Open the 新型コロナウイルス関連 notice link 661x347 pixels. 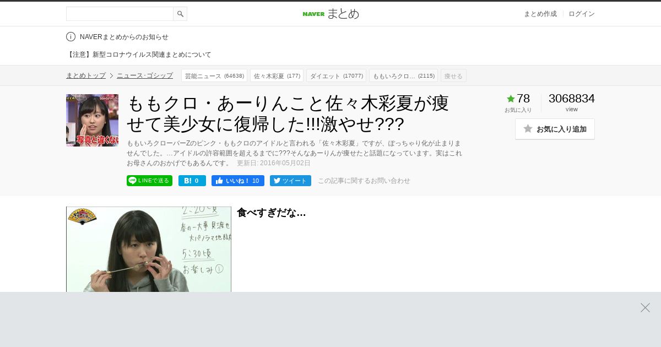pyautogui.click(x=138, y=55)
